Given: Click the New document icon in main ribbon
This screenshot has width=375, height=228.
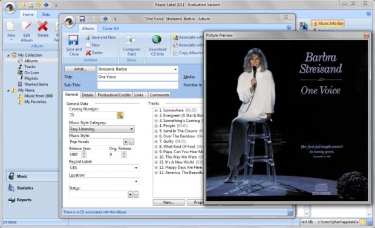Looking at the screenshot, I should pos(10,26).
